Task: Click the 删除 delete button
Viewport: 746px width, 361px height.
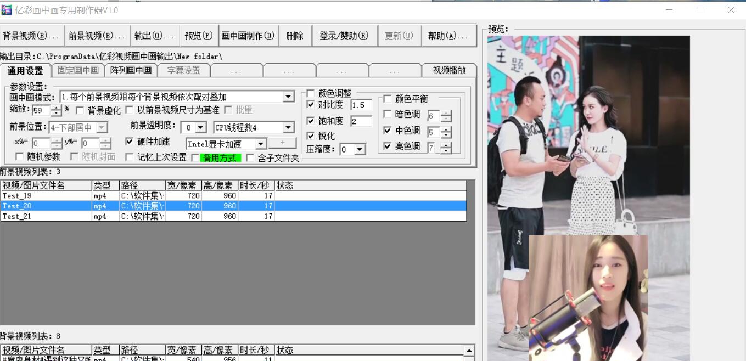Action: click(294, 35)
